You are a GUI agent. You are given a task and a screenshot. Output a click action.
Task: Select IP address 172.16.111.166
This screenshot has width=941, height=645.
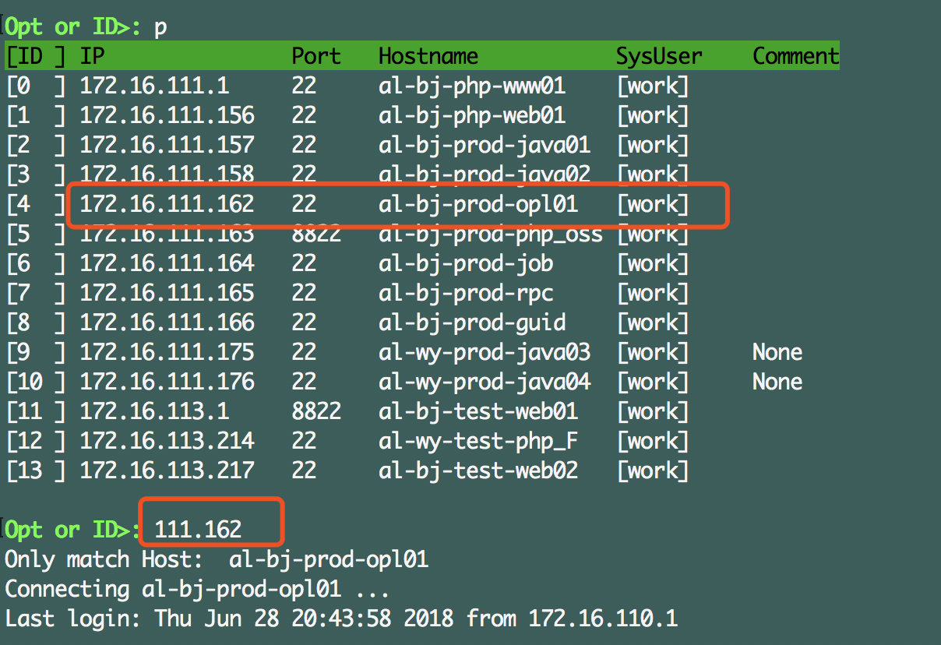point(167,323)
